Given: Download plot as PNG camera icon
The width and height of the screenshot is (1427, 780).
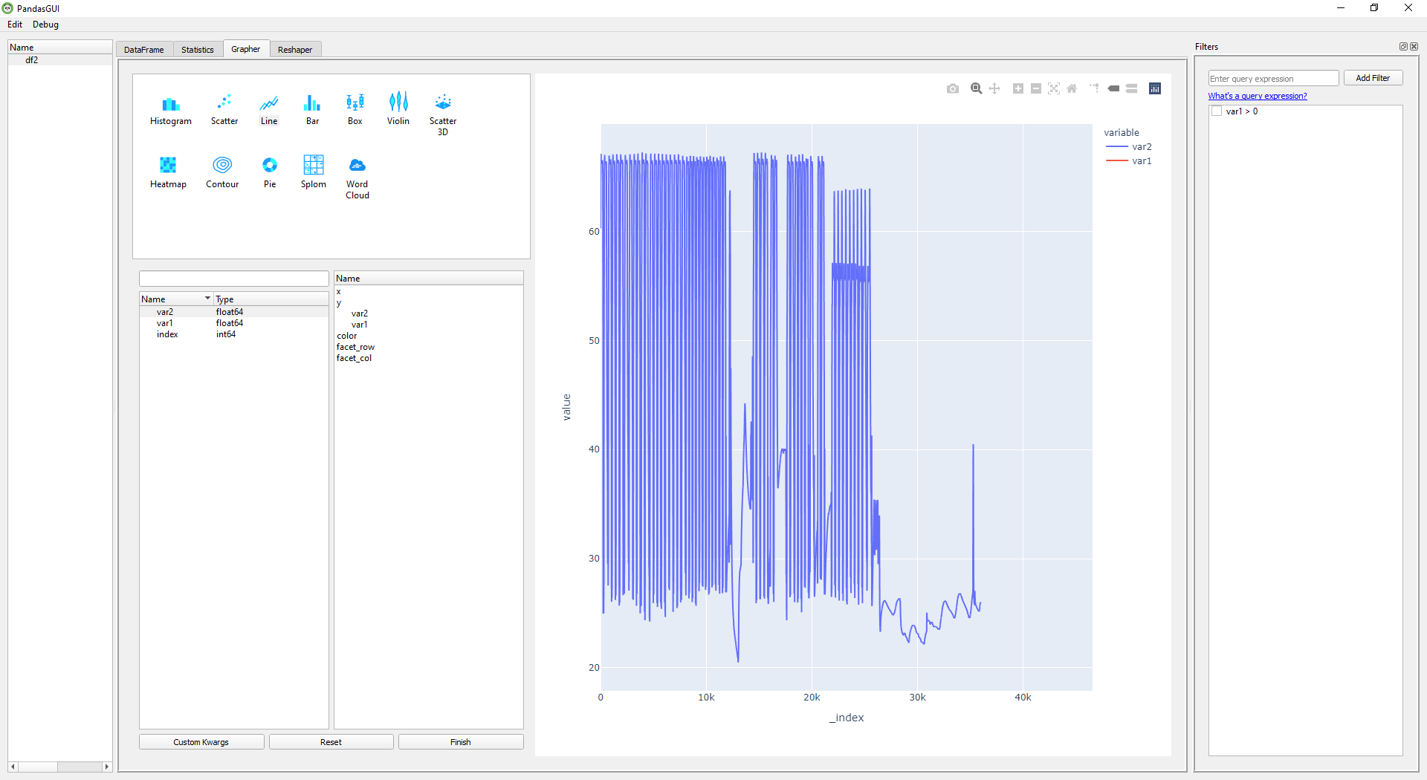Looking at the screenshot, I should (953, 88).
